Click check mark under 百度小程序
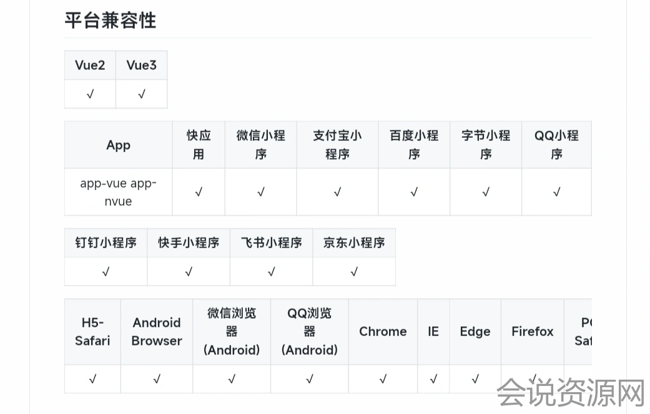Screen dimensions: 650x414 click(x=414, y=192)
